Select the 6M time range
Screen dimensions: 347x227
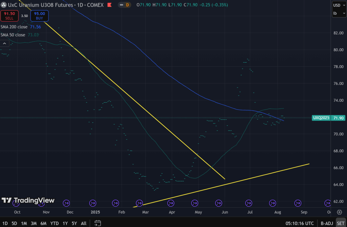click(43, 223)
